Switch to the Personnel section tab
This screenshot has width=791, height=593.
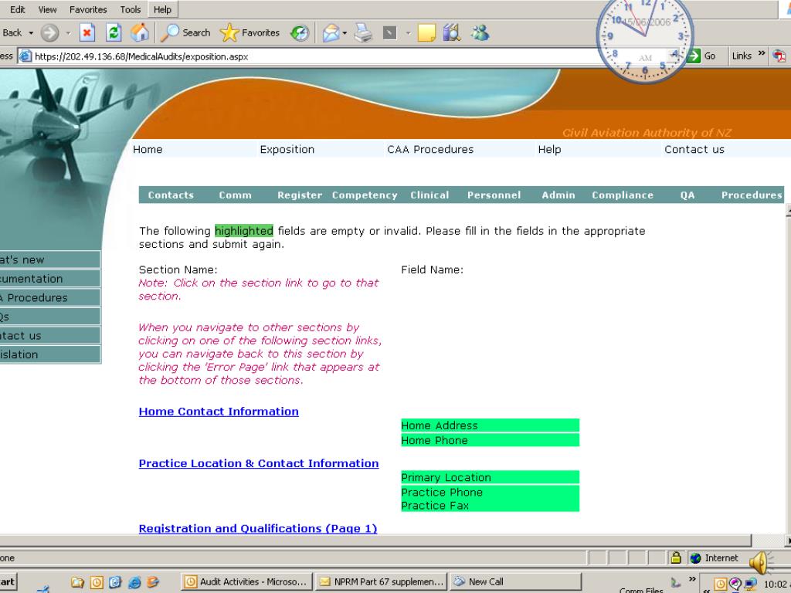tap(494, 195)
